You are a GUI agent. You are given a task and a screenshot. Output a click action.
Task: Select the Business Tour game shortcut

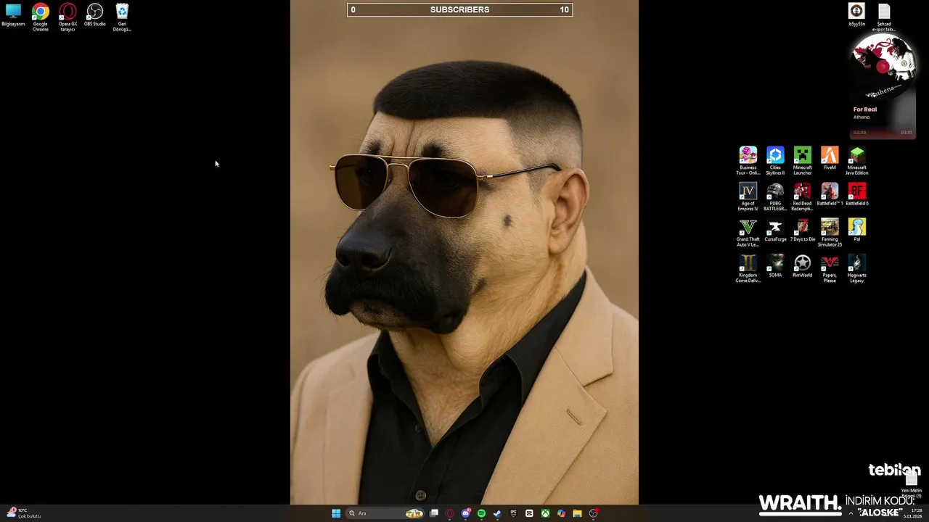click(748, 161)
